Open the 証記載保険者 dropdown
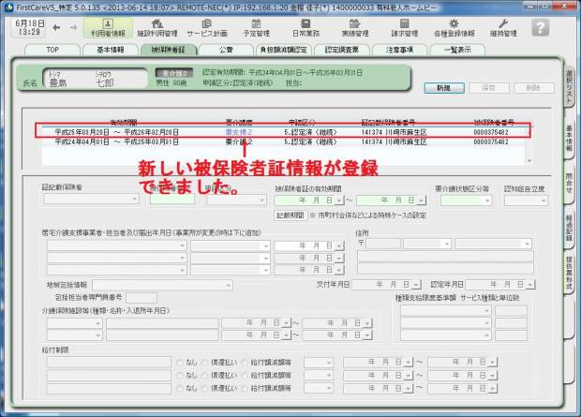The width and height of the screenshot is (581, 417). click(x=92, y=200)
